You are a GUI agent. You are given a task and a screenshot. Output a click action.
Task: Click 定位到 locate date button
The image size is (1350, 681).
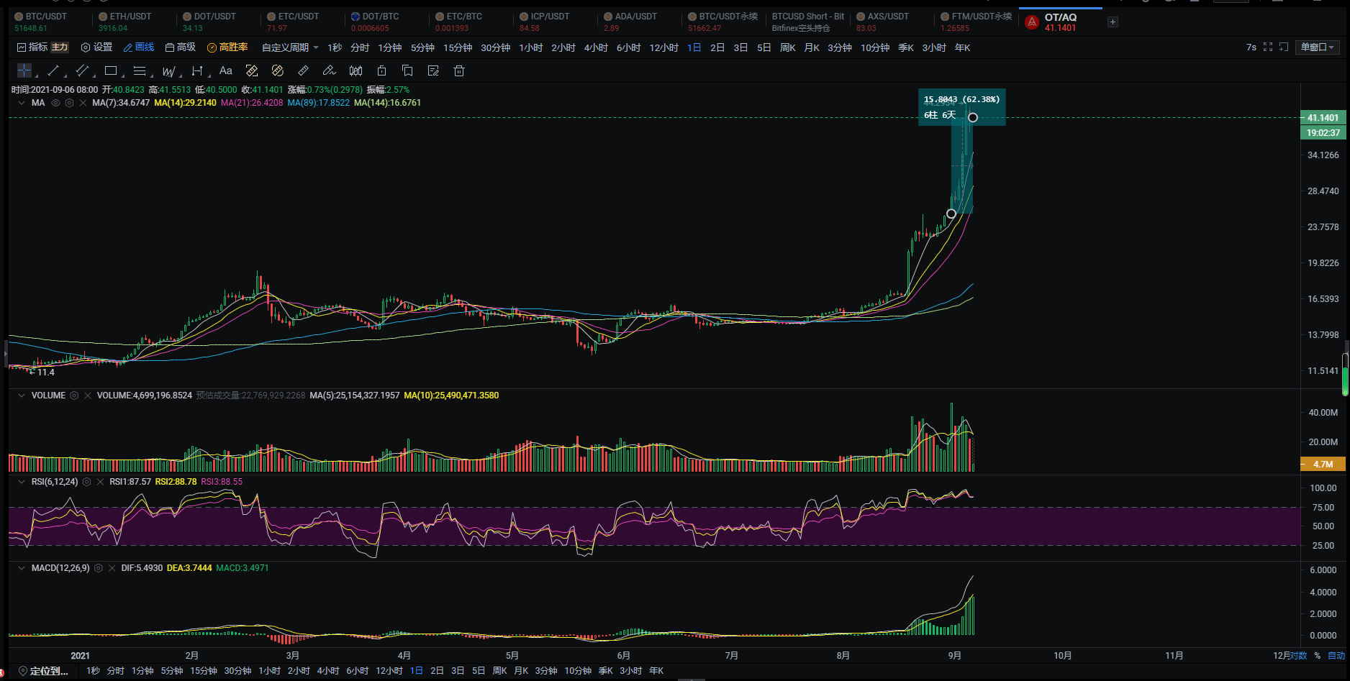[43, 671]
